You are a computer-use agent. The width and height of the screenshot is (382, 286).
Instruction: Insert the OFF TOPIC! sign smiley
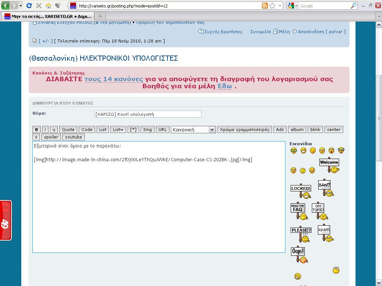(320, 211)
